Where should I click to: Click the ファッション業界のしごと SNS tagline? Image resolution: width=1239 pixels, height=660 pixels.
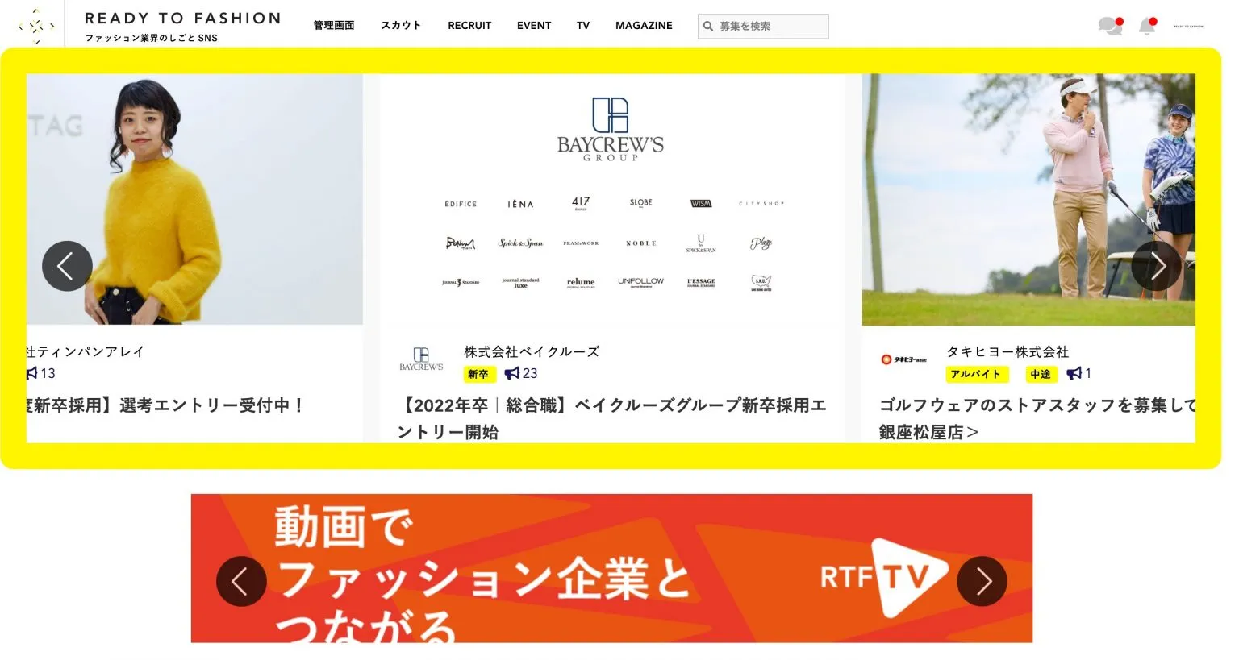coord(152,38)
